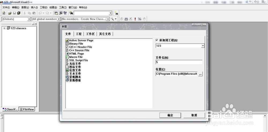This screenshot has height=132, width=268.
Task: Close the workspace panel with its small x
Action: [36, 24]
